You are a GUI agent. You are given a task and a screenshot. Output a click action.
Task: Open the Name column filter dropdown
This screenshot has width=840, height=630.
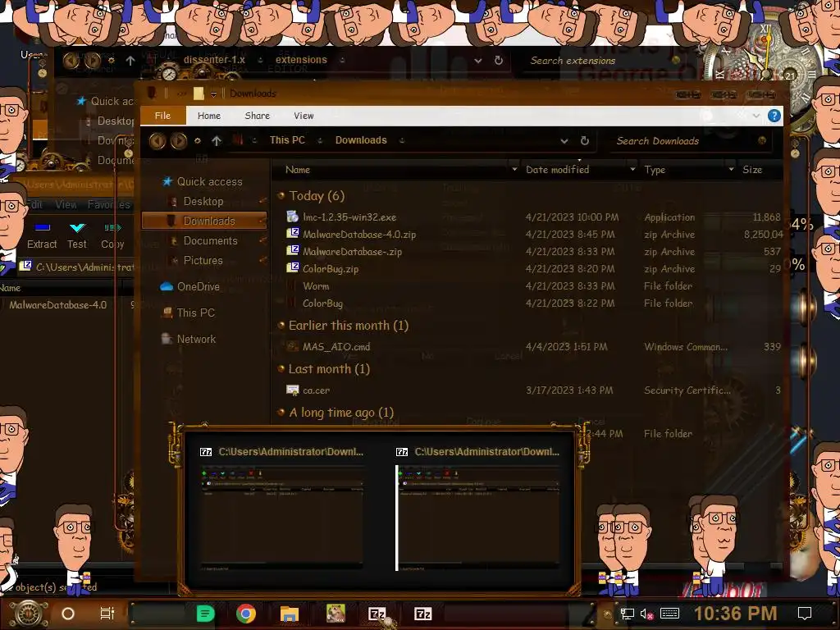[x=515, y=169]
